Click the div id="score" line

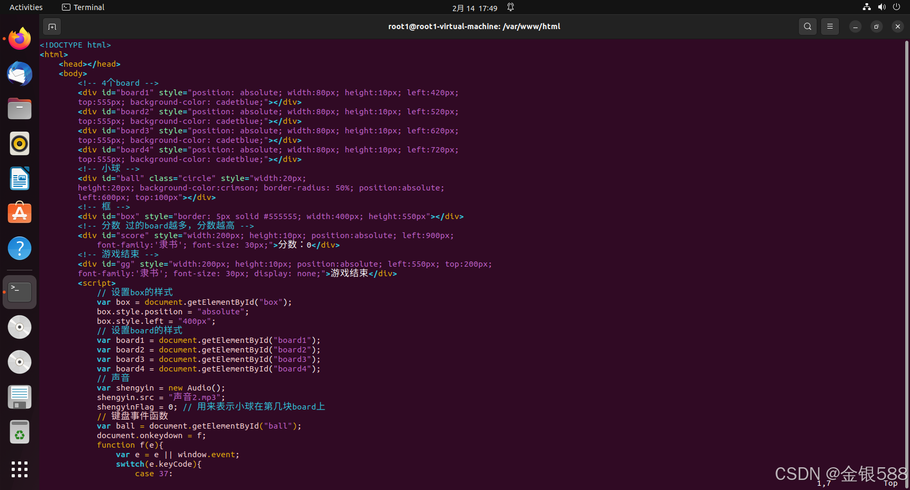[x=266, y=235]
